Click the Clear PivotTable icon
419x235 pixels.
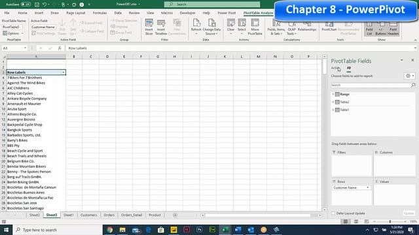click(x=231, y=27)
